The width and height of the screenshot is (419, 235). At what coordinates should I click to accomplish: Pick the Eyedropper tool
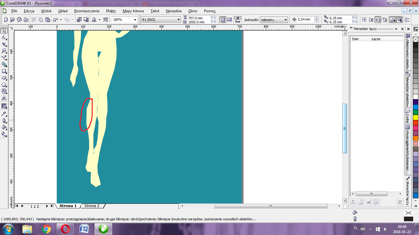pos(4,114)
